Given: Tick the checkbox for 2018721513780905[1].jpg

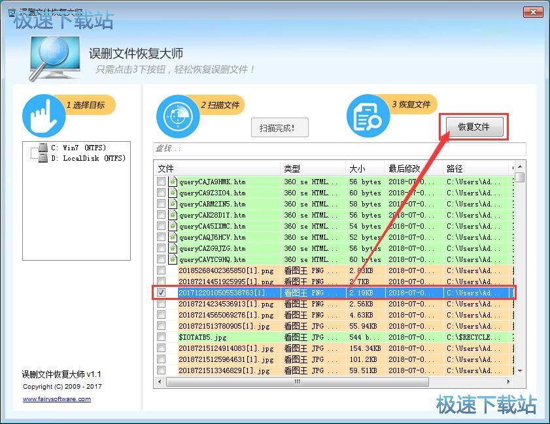Looking at the screenshot, I should (161, 326).
